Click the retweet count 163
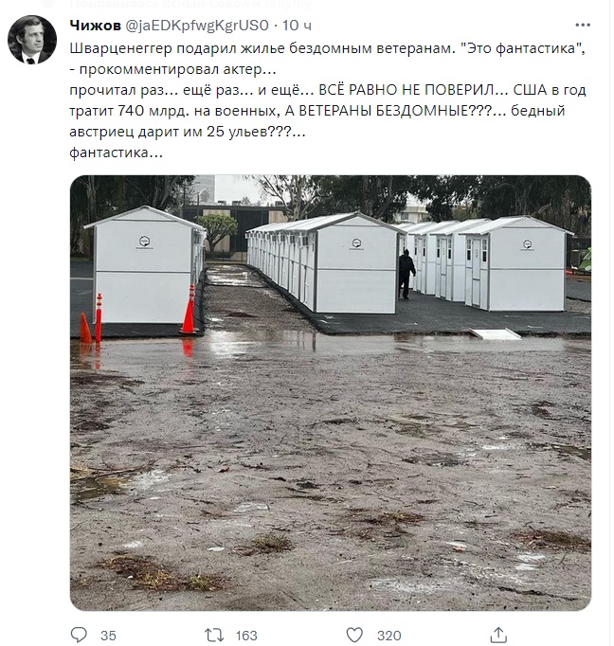This screenshot has height=646, width=614. pos(246,636)
